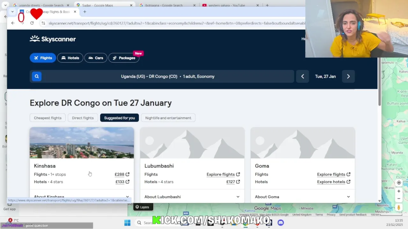
Task: Open the Layers button on Google Maps
Action: coord(142,207)
